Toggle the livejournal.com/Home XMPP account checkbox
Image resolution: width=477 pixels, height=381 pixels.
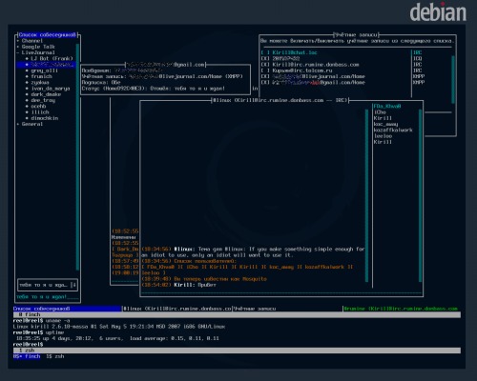pyautogui.click(x=265, y=76)
